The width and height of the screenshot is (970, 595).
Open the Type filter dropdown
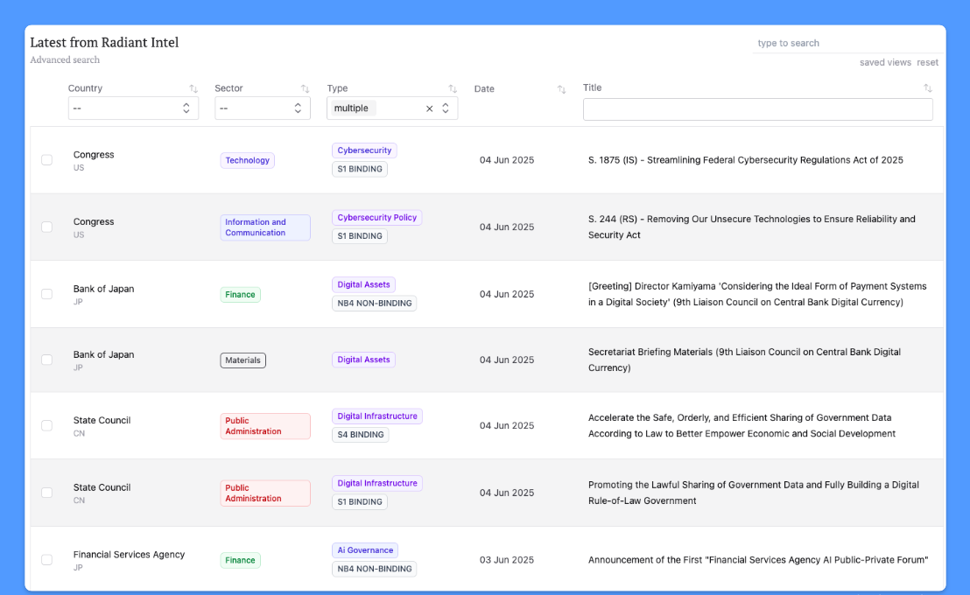(x=446, y=108)
